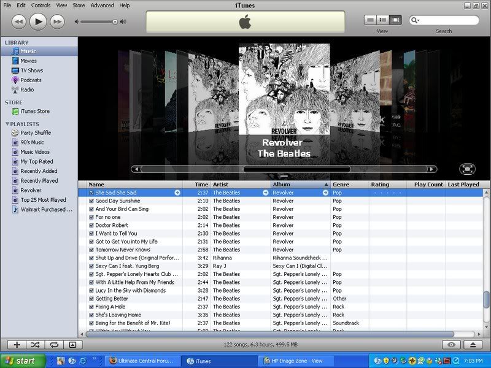Enter Cover Flow full screen mode
The width and height of the screenshot is (491, 368).
[467, 169]
